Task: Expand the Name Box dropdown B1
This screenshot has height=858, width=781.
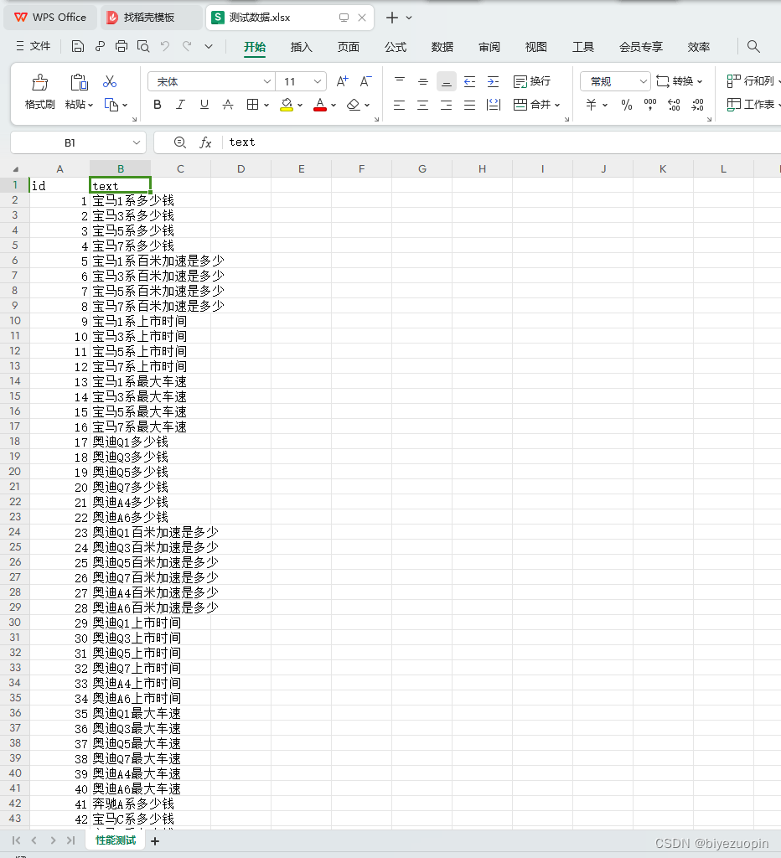Action: [x=137, y=142]
